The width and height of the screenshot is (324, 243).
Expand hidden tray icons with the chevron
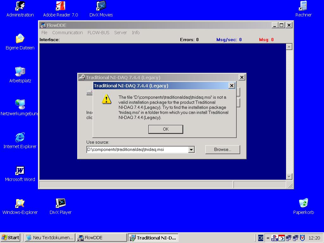pos(268,238)
